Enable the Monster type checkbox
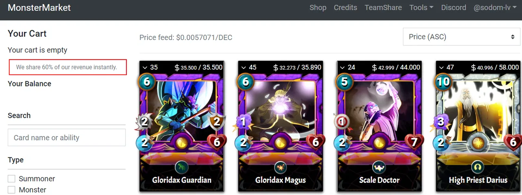This screenshot has width=522, height=195. (x=11, y=190)
